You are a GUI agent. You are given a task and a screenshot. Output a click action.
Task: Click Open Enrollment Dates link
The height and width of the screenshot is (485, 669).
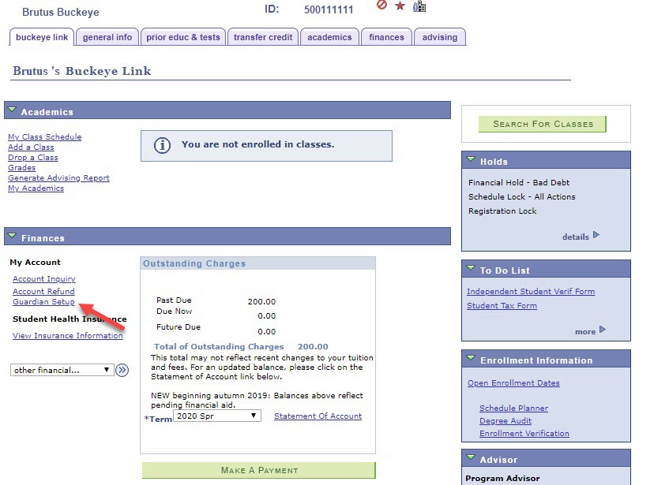(x=513, y=382)
